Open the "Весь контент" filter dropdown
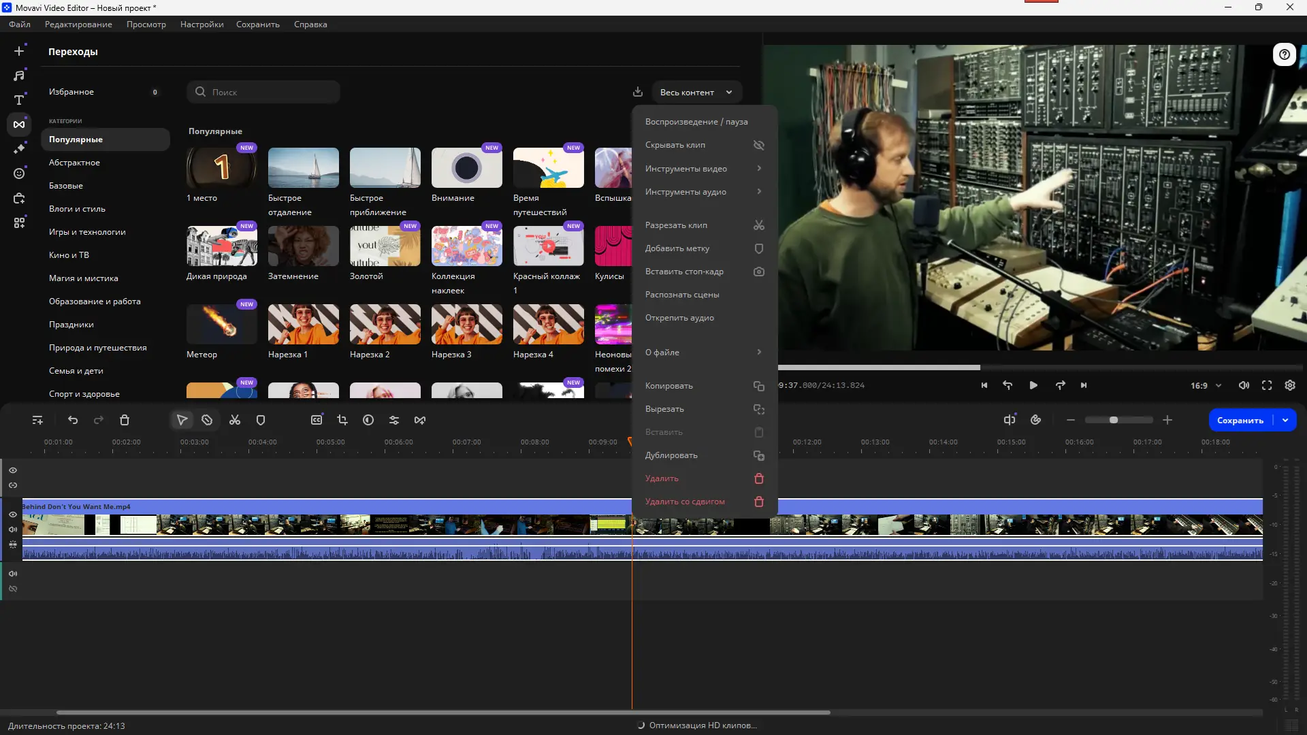 pos(696,92)
